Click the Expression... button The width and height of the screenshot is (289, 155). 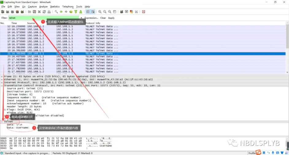(91, 18)
